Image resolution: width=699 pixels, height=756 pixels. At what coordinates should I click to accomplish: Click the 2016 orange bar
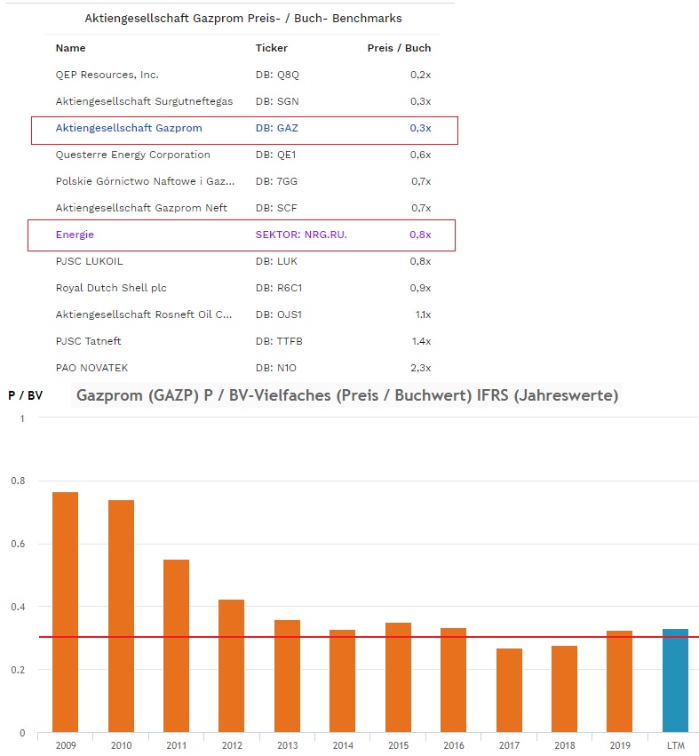[453, 680]
